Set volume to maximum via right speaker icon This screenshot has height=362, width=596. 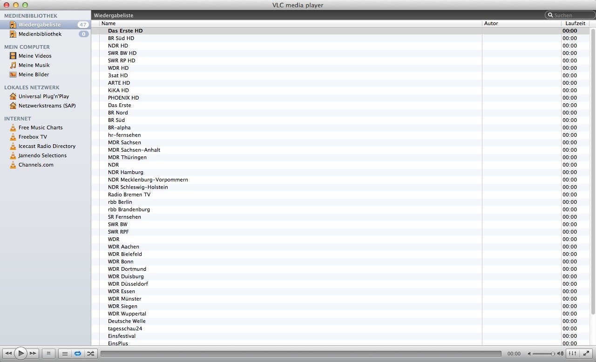(560, 354)
